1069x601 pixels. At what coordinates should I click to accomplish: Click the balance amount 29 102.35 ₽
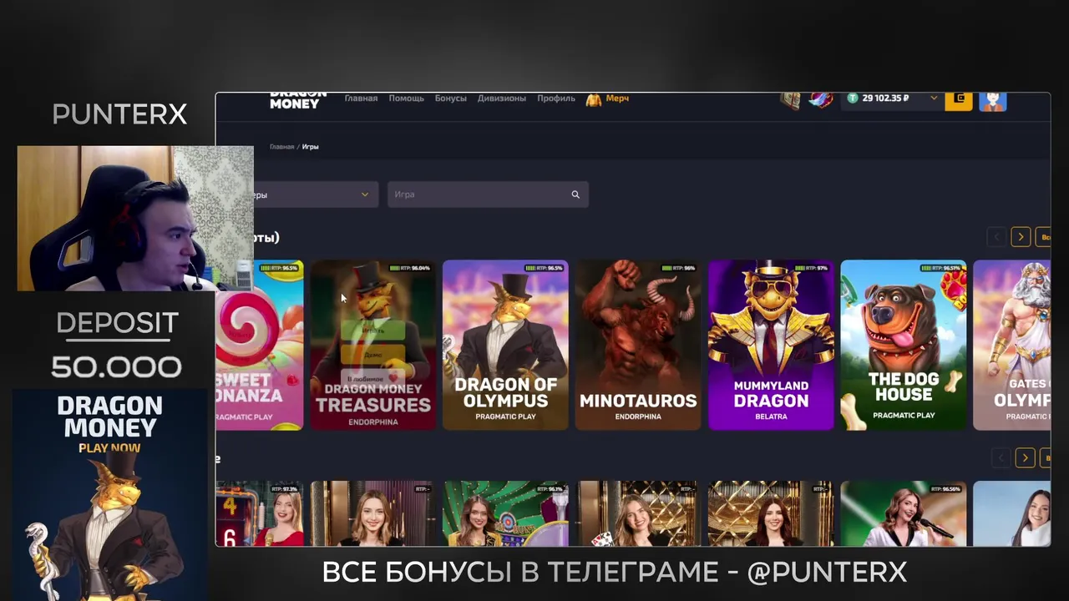click(885, 98)
